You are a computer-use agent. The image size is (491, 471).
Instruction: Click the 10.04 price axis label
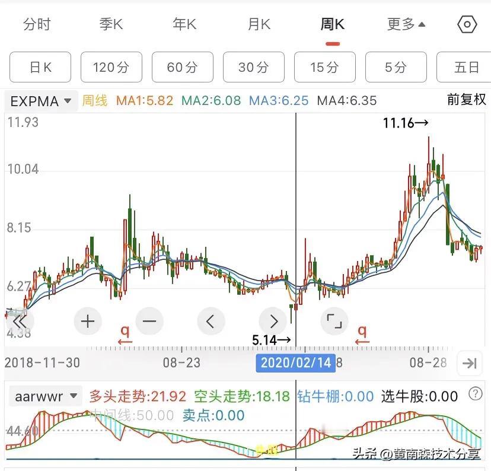[23, 169]
